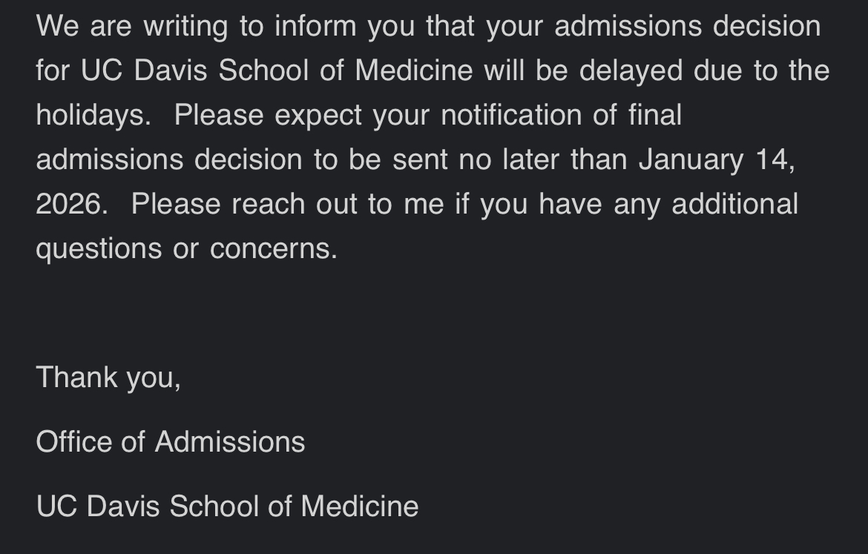The height and width of the screenshot is (554, 868).
Task: Click "Medicine" in the body paragraph
Action: point(413,70)
